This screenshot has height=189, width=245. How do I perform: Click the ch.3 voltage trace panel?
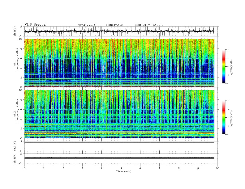click(x=122, y=146)
